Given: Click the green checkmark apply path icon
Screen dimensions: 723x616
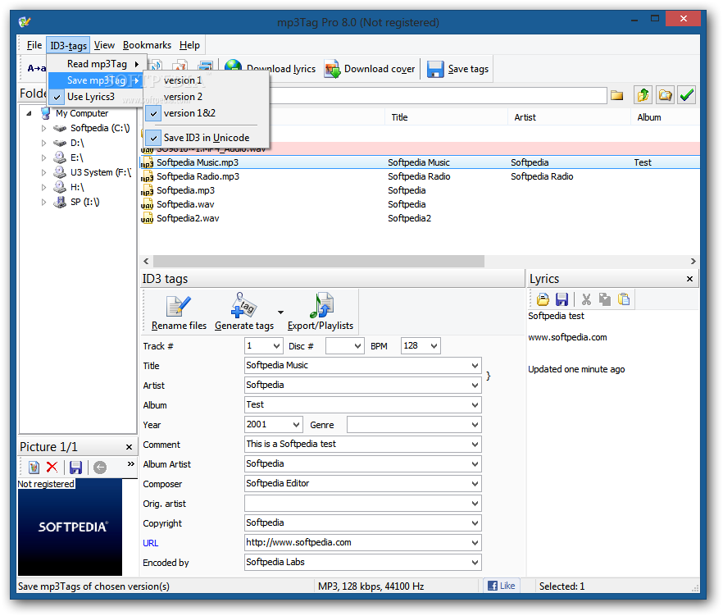Looking at the screenshot, I should (x=687, y=95).
